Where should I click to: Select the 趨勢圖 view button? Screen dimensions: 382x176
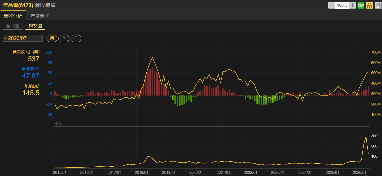(35, 26)
